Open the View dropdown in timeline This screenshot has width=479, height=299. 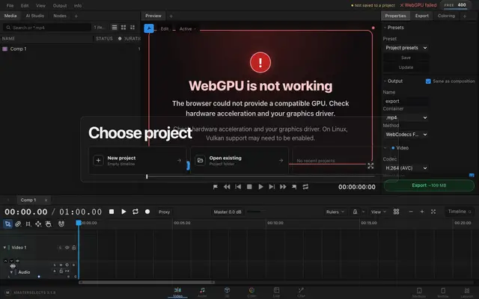coord(378,212)
